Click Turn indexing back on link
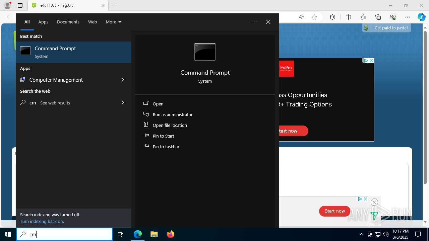 [x=42, y=221]
